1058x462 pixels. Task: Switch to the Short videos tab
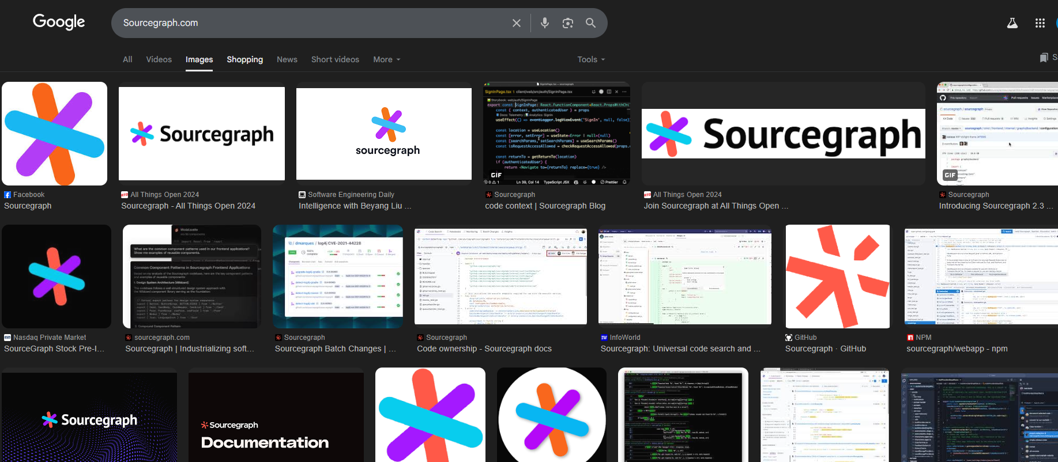point(336,59)
